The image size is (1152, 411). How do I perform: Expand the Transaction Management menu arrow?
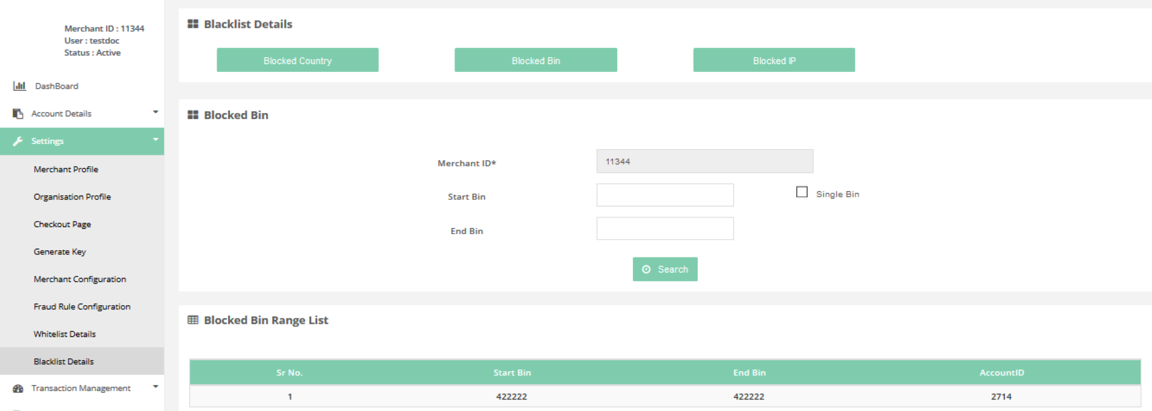[155, 387]
